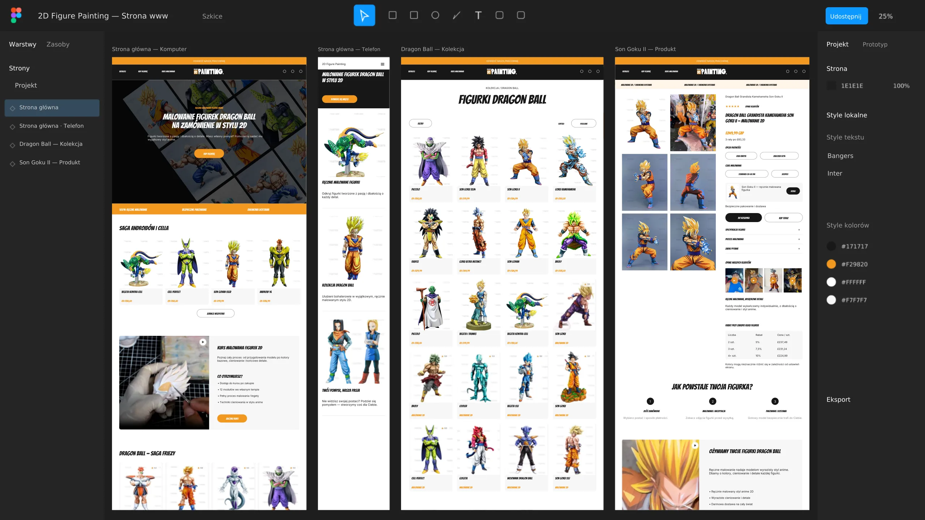Switch to the Warstwy tab
This screenshot has height=520, width=925.
(x=23, y=44)
